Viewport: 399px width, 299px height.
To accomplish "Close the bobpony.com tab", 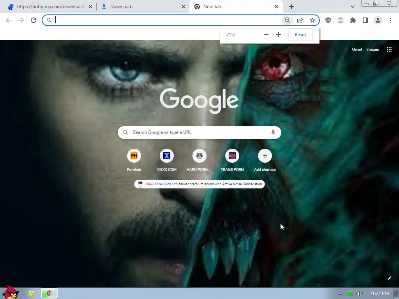I will point(90,7).
